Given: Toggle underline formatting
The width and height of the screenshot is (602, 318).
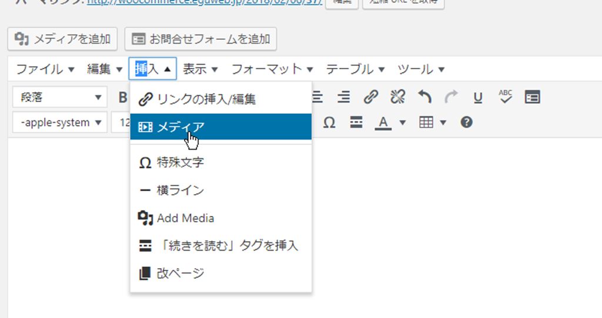Looking at the screenshot, I should [x=478, y=97].
